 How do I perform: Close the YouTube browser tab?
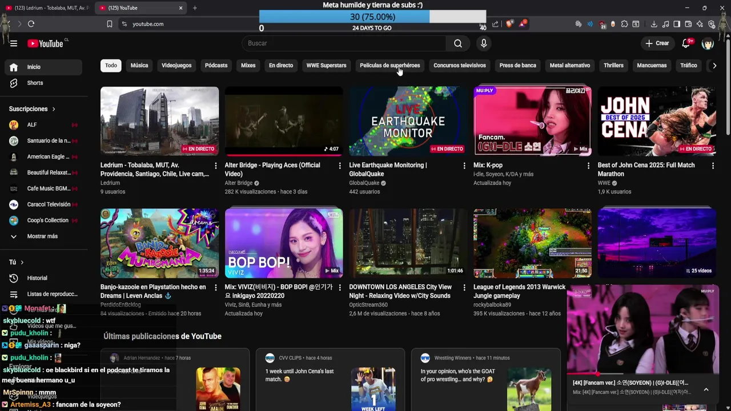coord(180,8)
